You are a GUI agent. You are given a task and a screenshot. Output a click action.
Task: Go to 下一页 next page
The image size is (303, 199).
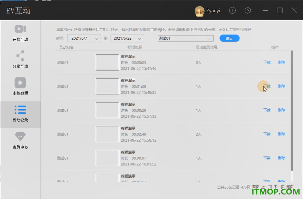tap(279, 187)
